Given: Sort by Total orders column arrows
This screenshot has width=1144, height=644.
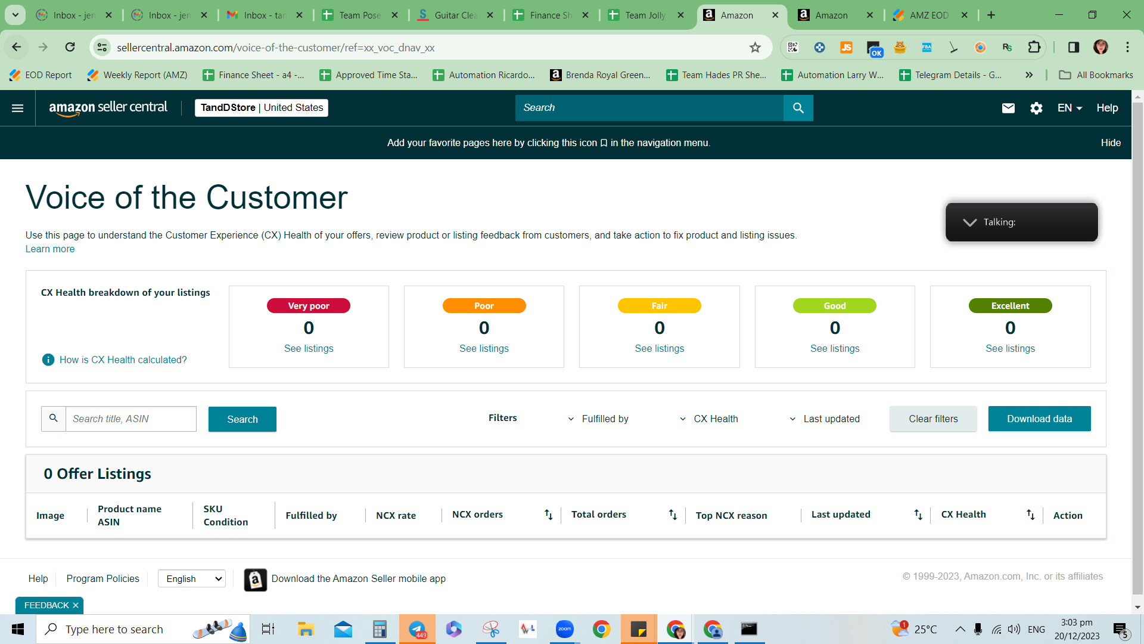Looking at the screenshot, I should pyautogui.click(x=673, y=515).
